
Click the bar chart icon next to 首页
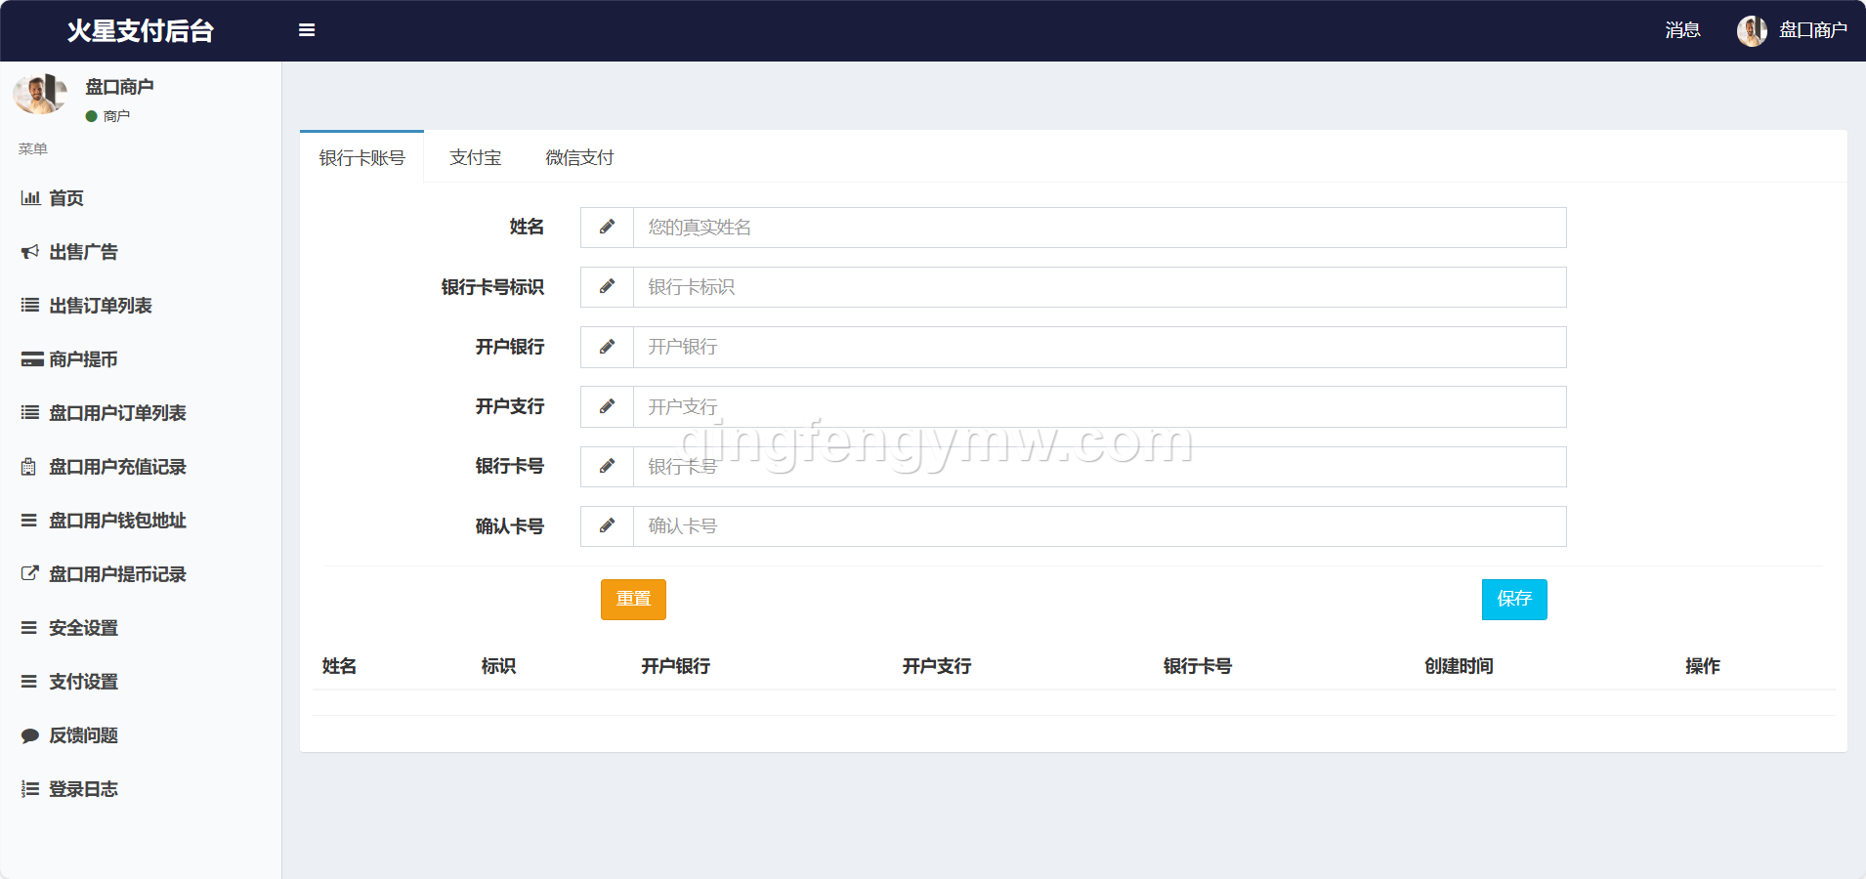[30, 198]
